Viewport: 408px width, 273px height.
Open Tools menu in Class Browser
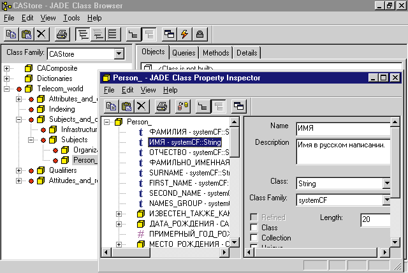coord(71,18)
